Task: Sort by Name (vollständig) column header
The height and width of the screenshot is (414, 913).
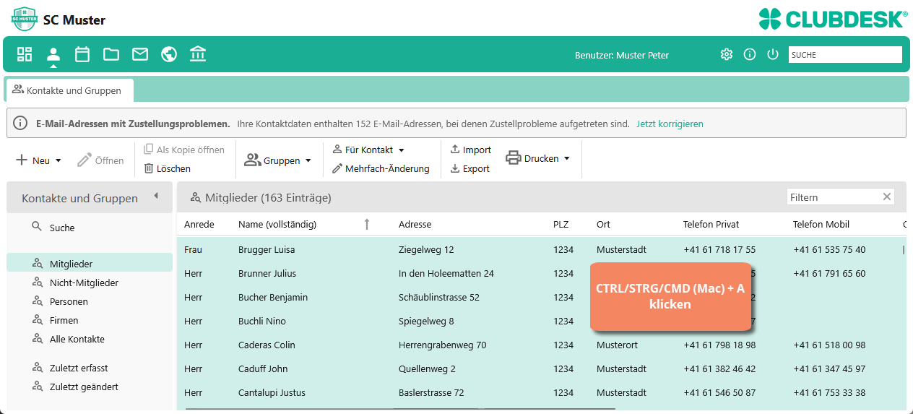Action: [277, 224]
